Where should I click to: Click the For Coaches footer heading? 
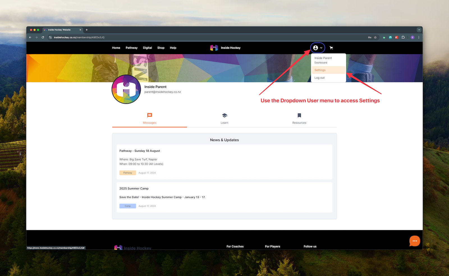pos(235,247)
